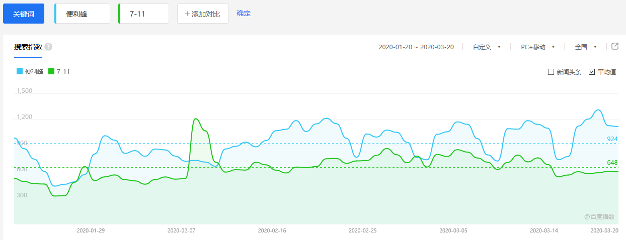Click the @百度指数 watermark on the chart
626x240 pixels.
tap(599, 216)
